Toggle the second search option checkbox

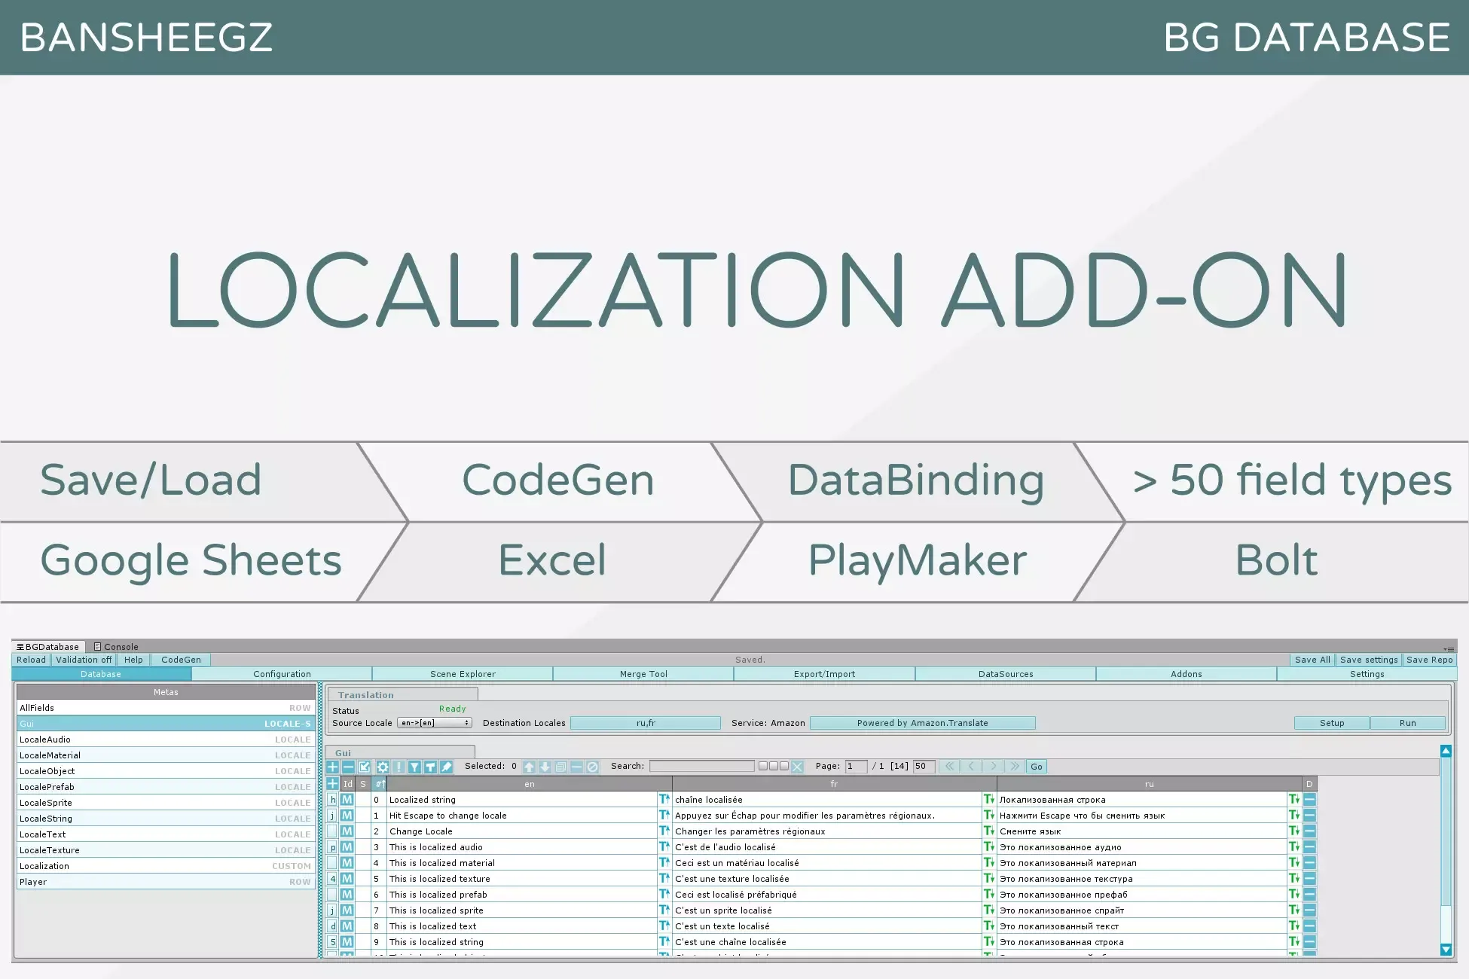point(774,766)
